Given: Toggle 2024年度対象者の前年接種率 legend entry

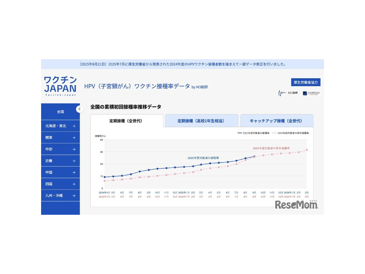Looking at the screenshot, I should [290, 133].
